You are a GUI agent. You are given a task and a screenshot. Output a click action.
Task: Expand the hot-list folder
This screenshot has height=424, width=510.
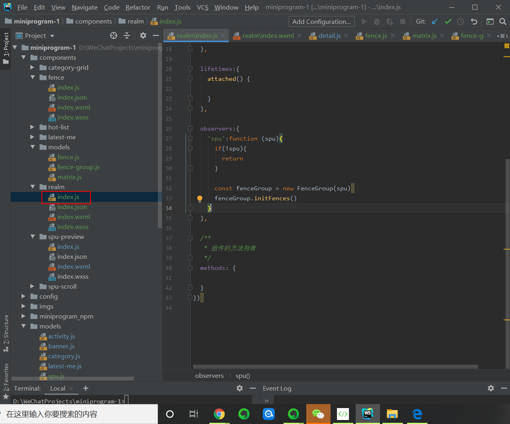click(x=32, y=127)
